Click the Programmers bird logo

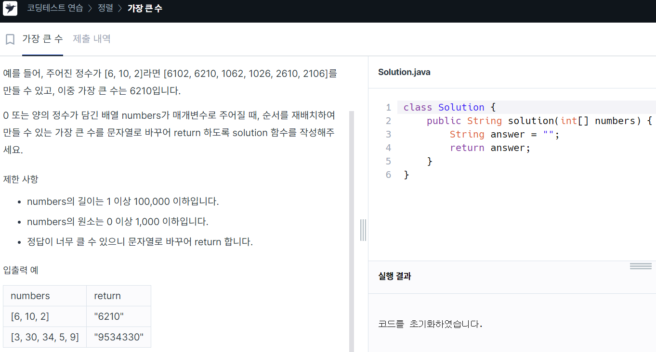(10, 9)
